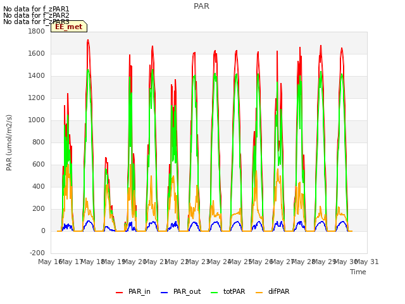Click the difPAR legend entry

pos(273,291)
